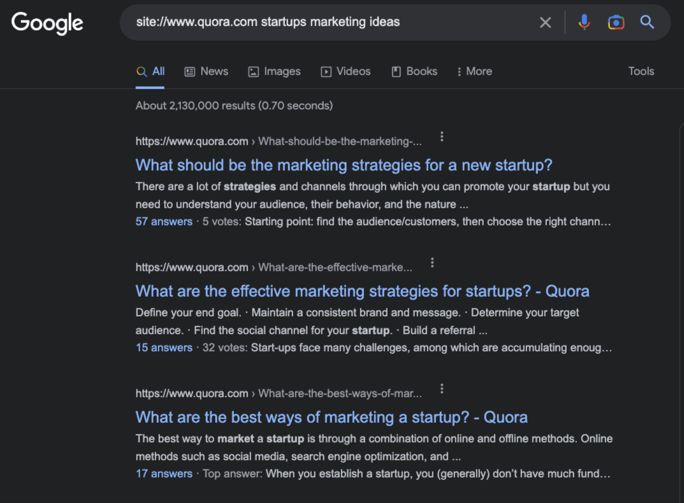Expand the More search filters menu
Image resolution: width=684 pixels, height=503 pixels.
[x=474, y=71]
